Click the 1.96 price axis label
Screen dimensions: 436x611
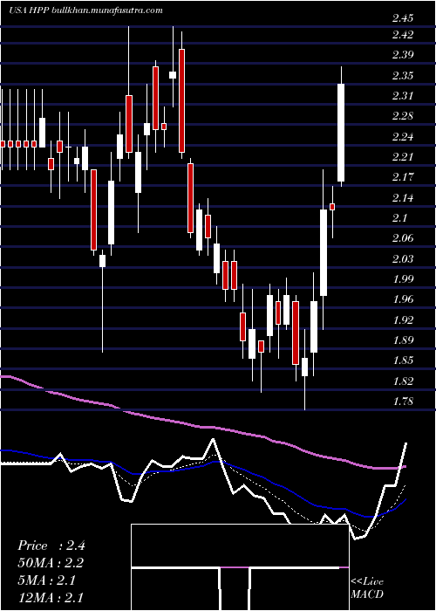pyautogui.click(x=403, y=299)
